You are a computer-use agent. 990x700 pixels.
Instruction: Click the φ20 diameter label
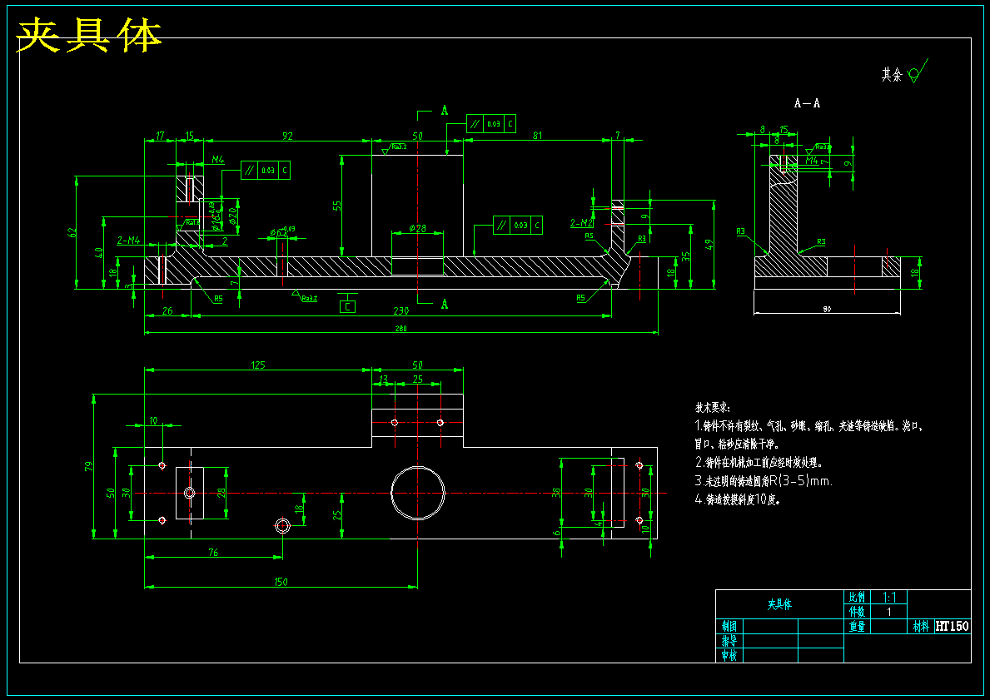click(x=233, y=216)
